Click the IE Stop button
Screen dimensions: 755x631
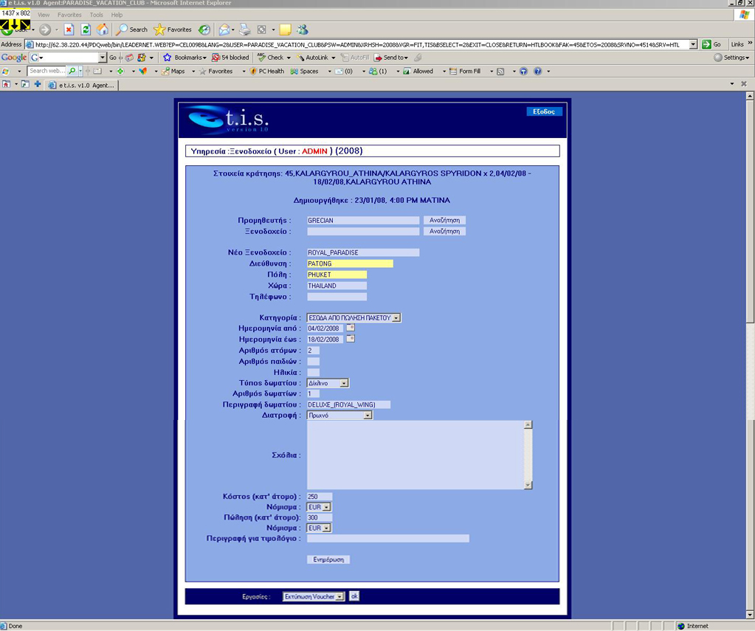(69, 30)
